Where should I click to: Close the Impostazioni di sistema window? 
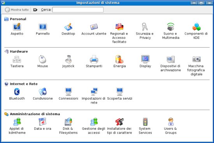pyautogui.click(x=209, y=3)
